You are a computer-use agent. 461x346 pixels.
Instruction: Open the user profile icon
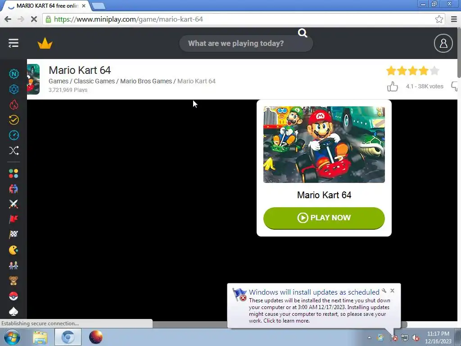443,43
